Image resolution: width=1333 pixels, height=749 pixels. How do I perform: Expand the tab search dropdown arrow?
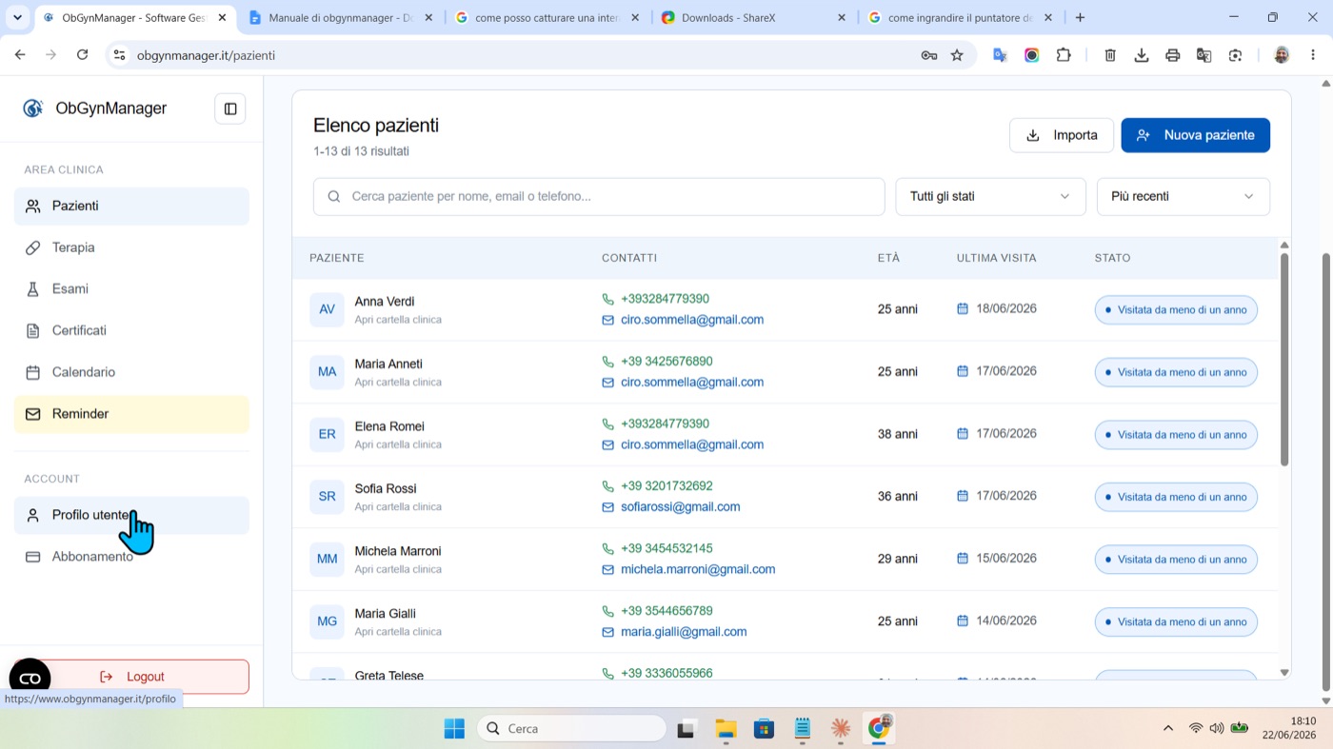click(x=17, y=17)
